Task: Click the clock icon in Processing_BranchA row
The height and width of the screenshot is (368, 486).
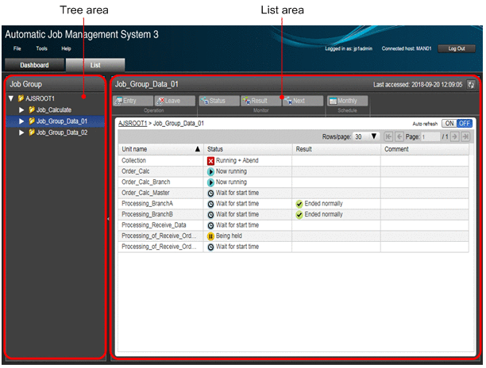Action: click(210, 204)
